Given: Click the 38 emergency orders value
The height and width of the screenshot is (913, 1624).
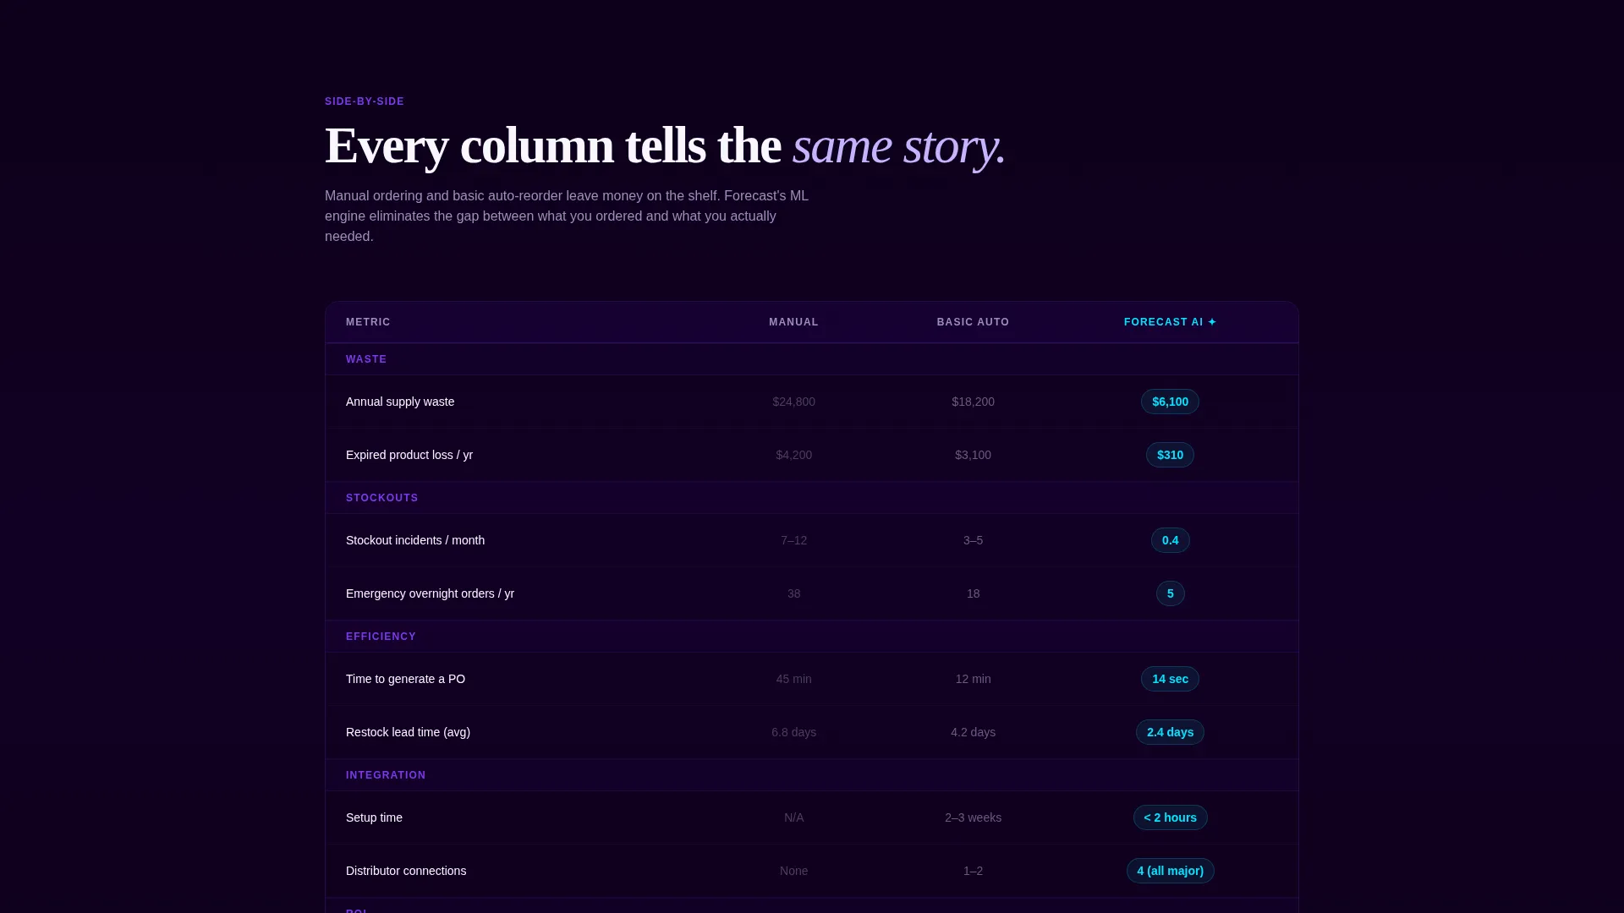Looking at the screenshot, I should (793, 593).
